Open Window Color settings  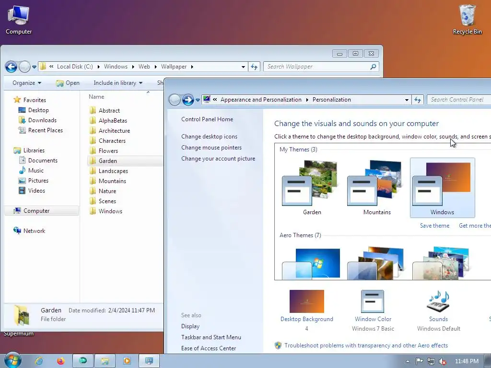click(x=373, y=310)
